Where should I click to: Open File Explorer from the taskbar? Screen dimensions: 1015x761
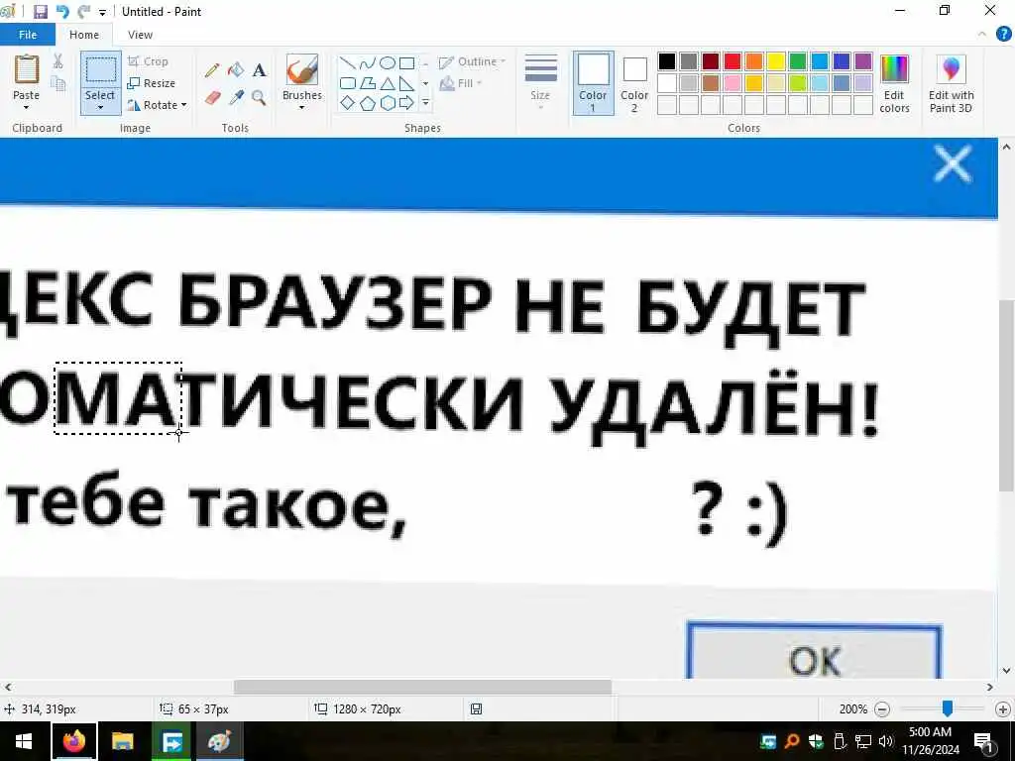tap(122, 741)
